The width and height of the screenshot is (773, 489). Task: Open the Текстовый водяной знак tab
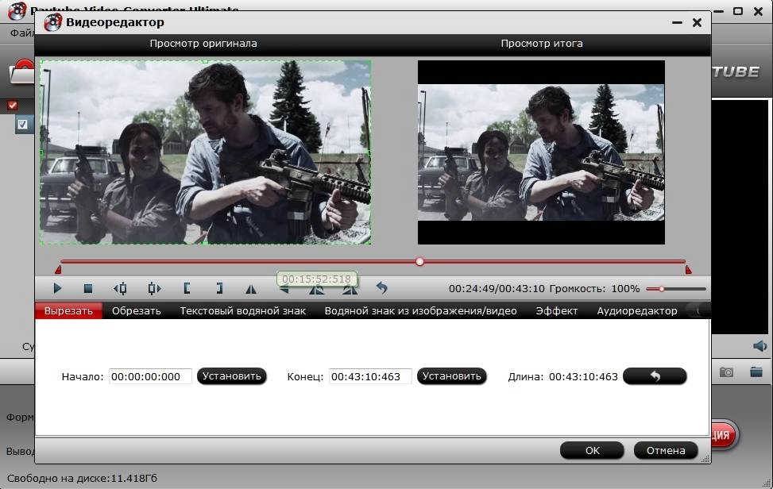pyautogui.click(x=242, y=310)
